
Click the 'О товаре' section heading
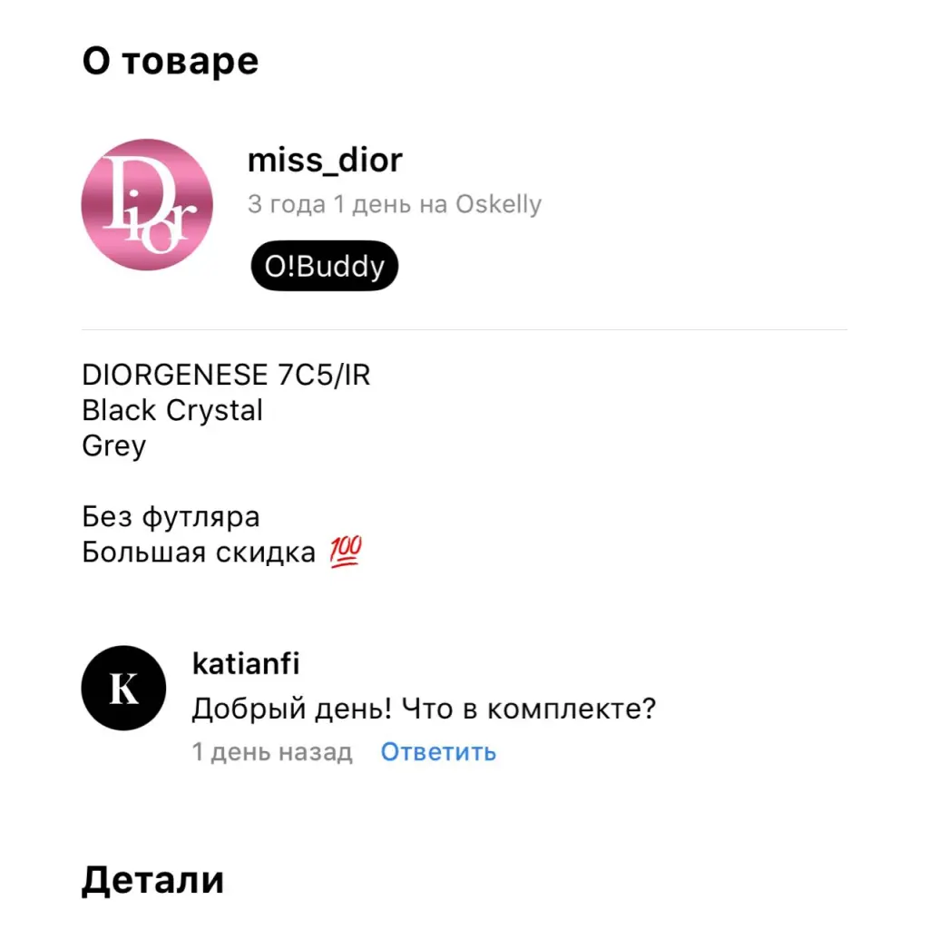171,61
